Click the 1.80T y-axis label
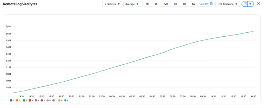Image resolution: width=264 pixels, height=108 pixels. point(8,87)
